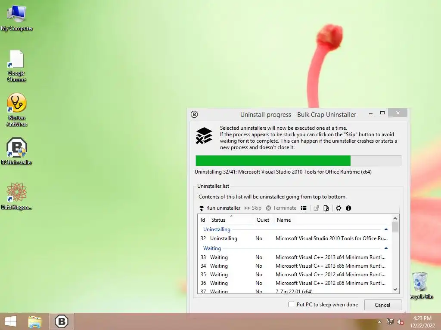Click the Waiting group header label
This screenshot has width=441, height=330.
point(212,248)
